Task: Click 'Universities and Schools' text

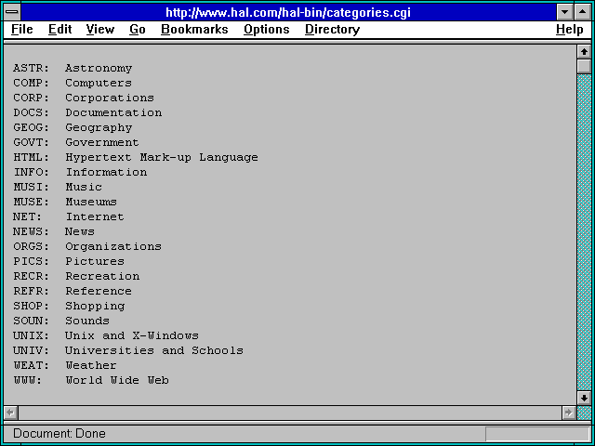Action: [154, 350]
